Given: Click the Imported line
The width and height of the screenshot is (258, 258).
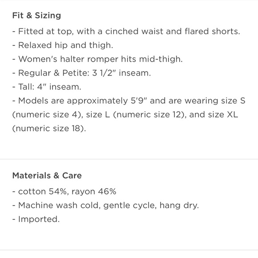Looking at the screenshot, I should point(36,219).
